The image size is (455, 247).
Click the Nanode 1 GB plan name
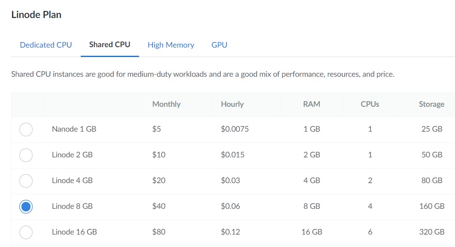[x=74, y=129]
